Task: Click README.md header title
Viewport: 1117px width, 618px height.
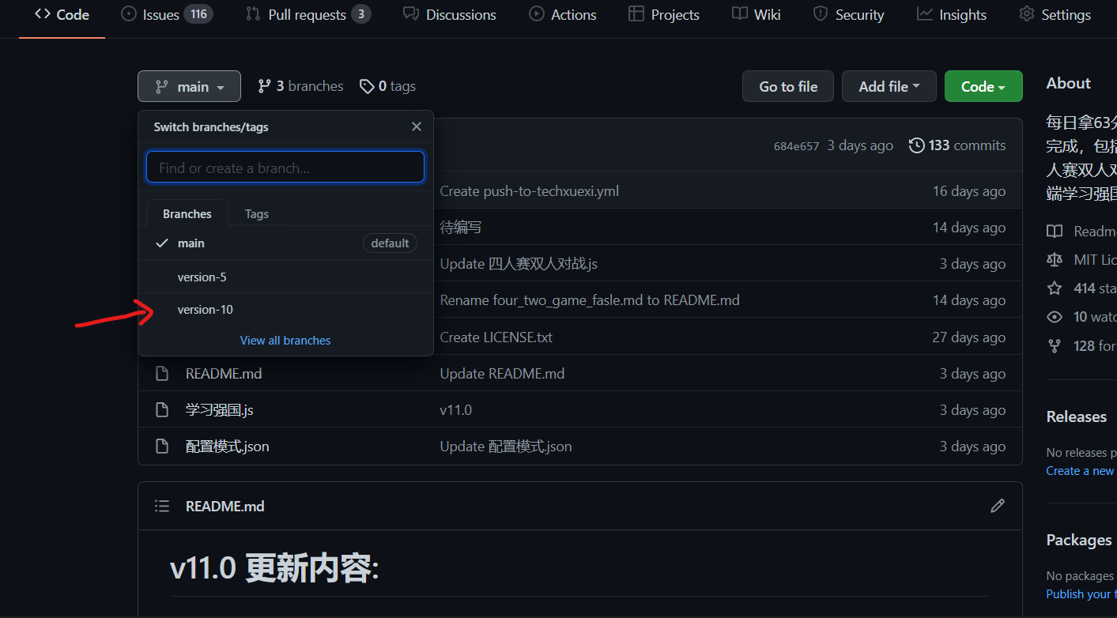Action: (225, 507)
